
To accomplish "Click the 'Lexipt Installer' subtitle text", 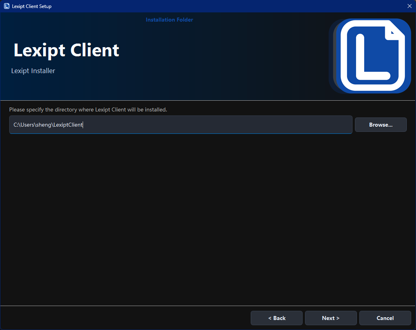I will (33, 71).
